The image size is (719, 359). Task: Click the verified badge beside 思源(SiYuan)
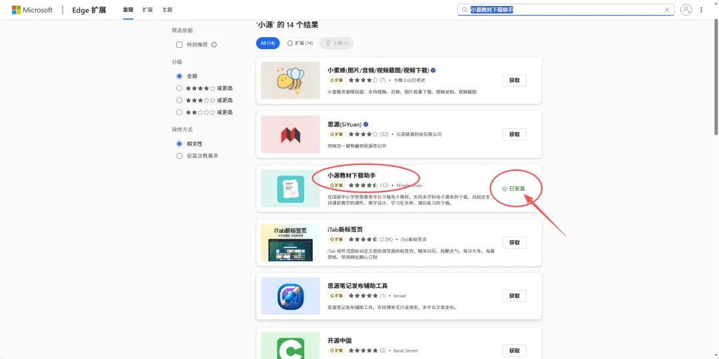tap(366, 124)
